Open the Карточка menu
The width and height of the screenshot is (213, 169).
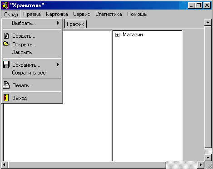57,14
